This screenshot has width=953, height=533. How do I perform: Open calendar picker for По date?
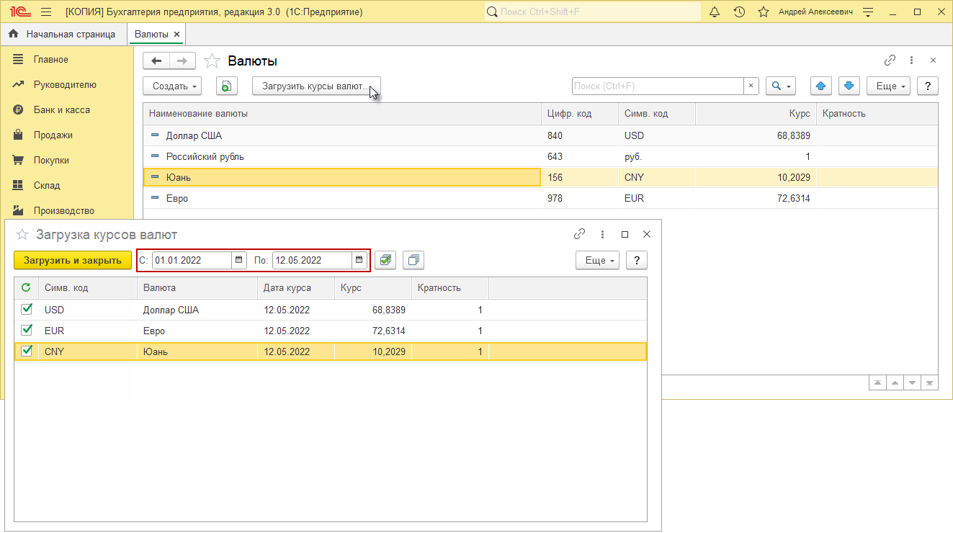[x=359, y=260]
